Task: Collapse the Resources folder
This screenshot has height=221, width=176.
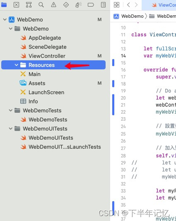Action: click(17, 65)
